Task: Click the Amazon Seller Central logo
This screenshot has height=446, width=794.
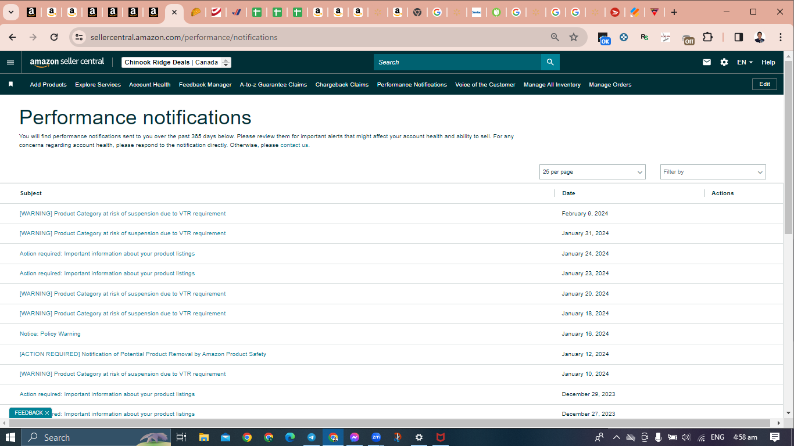Action: [x=67, y=62]
